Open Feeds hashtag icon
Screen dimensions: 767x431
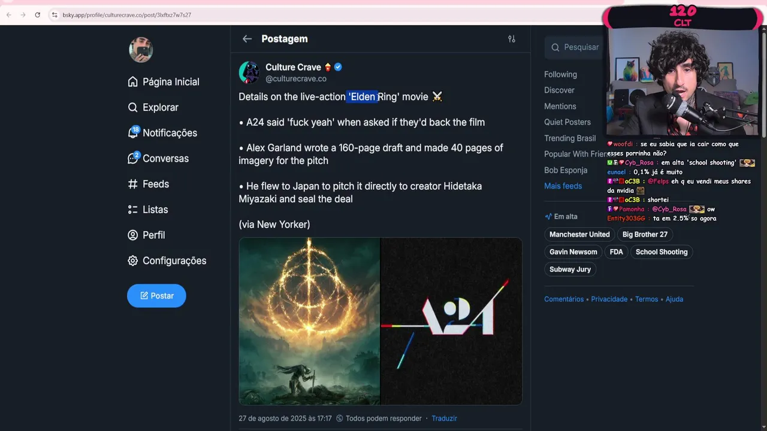[133, 184]
